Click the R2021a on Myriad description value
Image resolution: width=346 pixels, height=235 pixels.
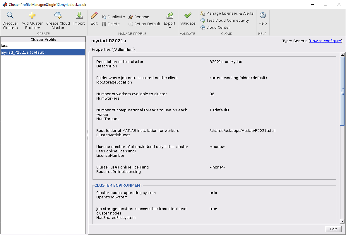click(226, 62)
